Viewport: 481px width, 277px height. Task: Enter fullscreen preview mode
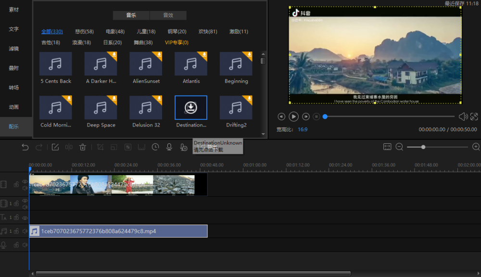coord(474,116)
